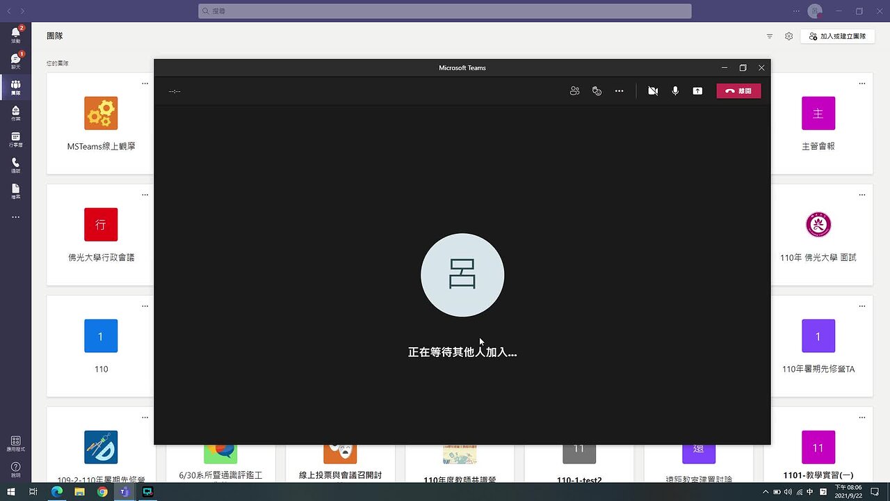Open the Windows Start menu
Image resolution: width=890 pixels, height=501 pixels.
pyautogui.click(x=10, y=492)
